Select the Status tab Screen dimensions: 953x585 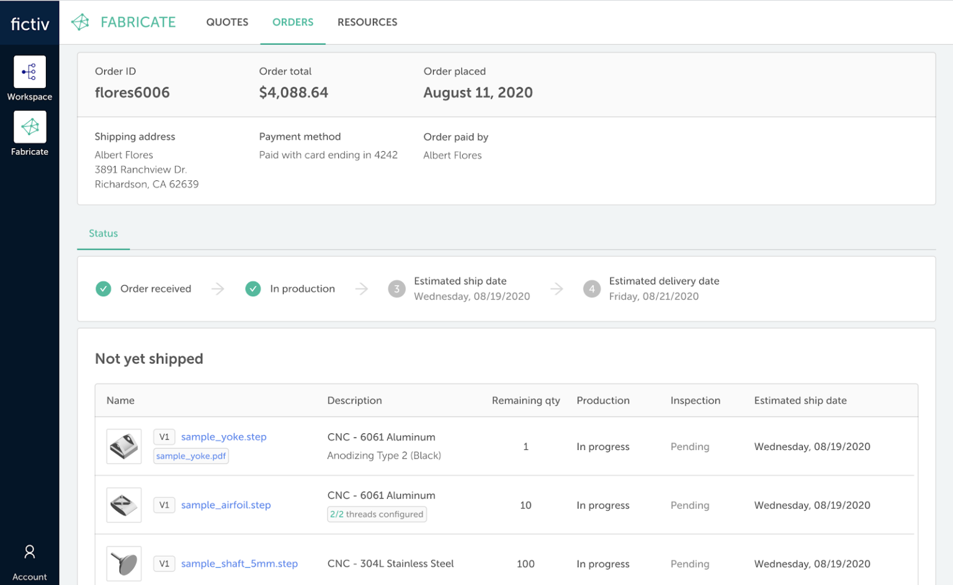pos(103,234)
